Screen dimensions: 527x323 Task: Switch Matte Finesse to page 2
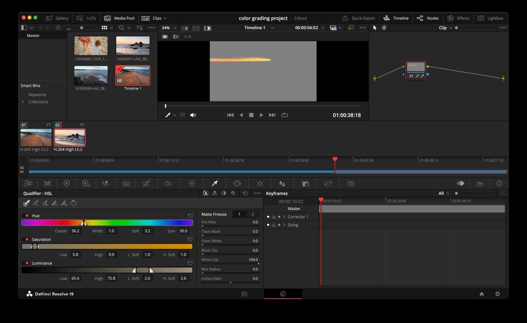pos(253,214)
